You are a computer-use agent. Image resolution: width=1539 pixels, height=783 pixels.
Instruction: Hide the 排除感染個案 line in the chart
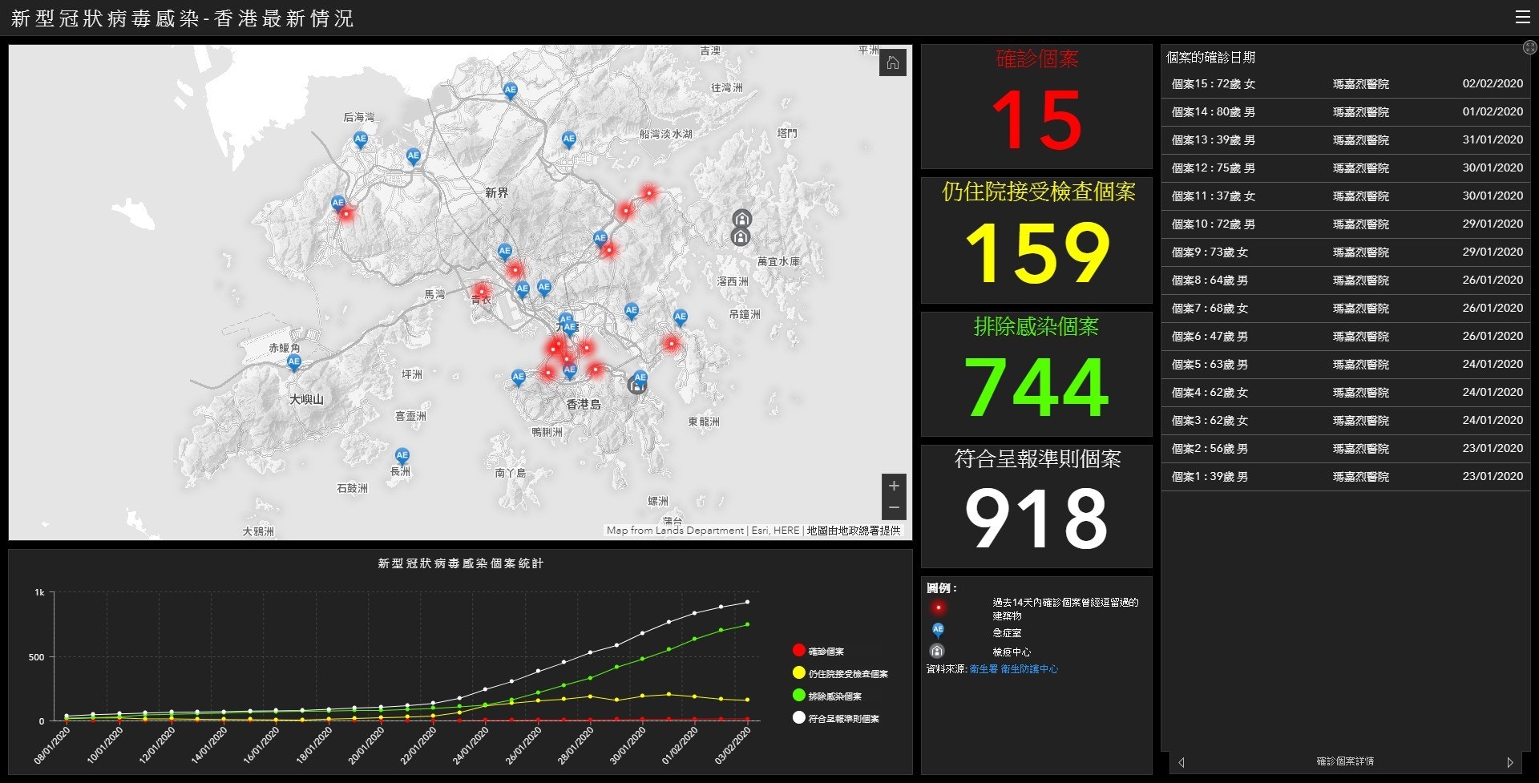pos(834,696)
